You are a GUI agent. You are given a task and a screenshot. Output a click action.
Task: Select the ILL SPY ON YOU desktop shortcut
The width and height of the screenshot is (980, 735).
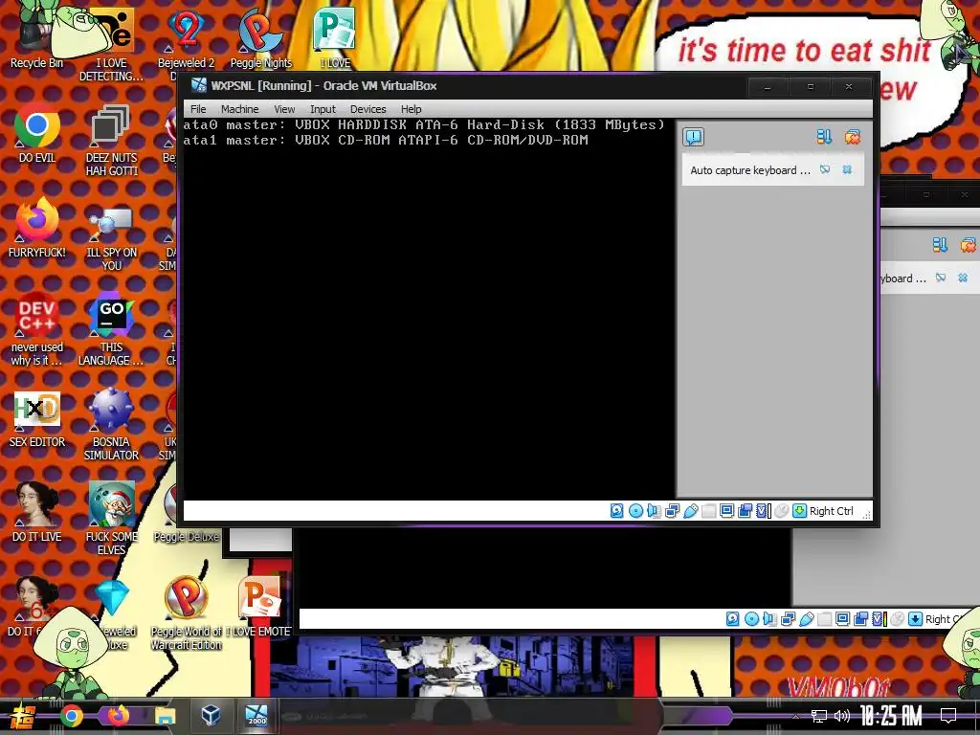coord(111,237)
